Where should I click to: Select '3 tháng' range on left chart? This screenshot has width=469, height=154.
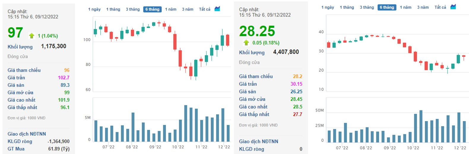(133, 9)
